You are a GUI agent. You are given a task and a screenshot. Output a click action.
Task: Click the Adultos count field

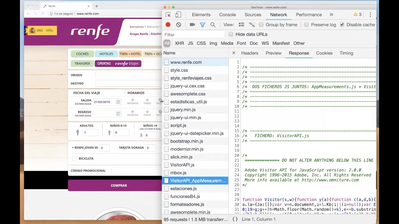(90, 133)
